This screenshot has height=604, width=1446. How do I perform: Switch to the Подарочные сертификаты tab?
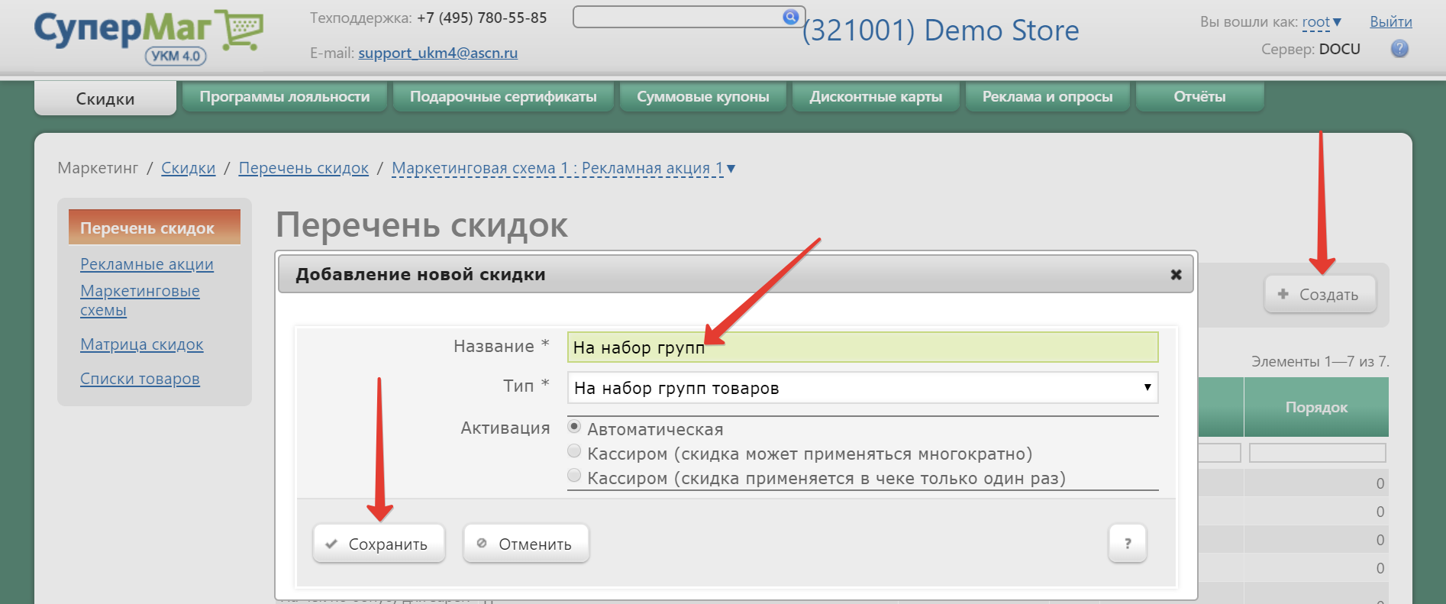503,97
